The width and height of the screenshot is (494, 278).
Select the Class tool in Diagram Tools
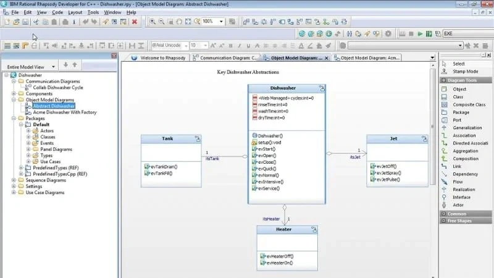pos(458,96)
